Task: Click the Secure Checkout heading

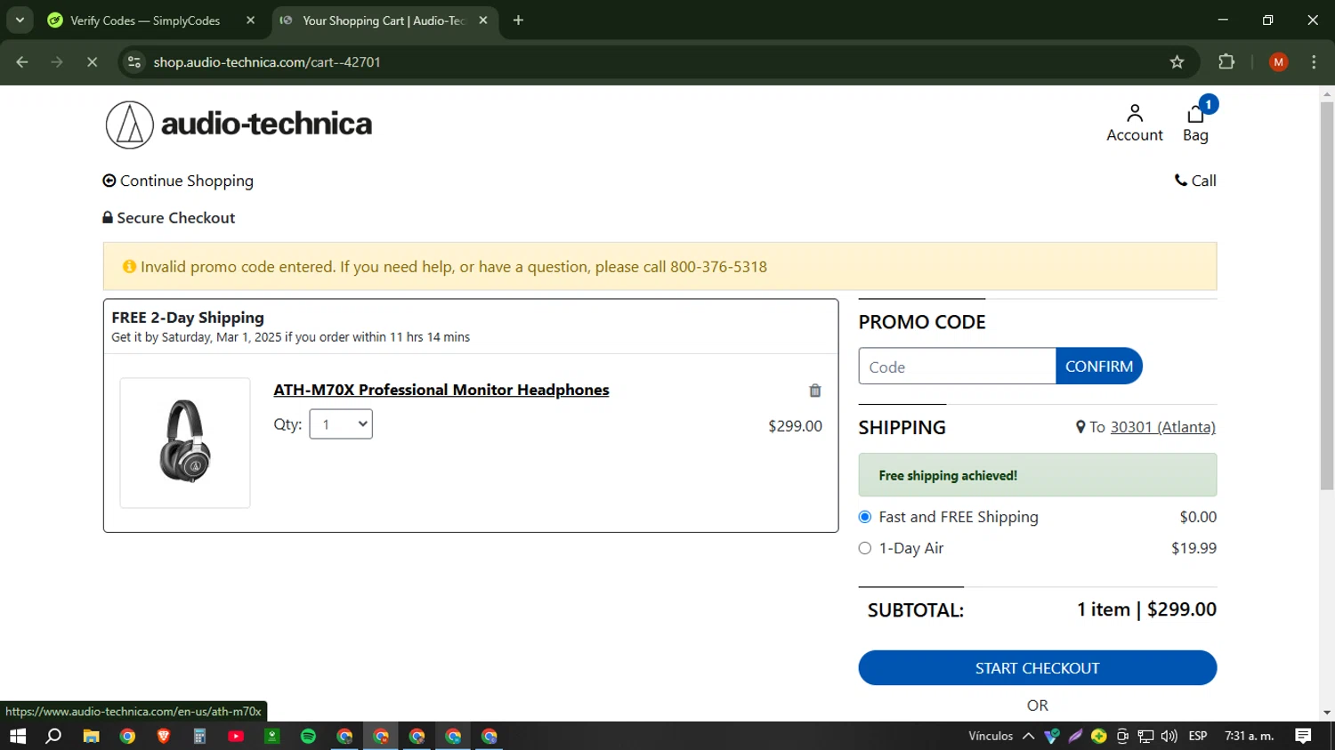Action: [169, 218]
